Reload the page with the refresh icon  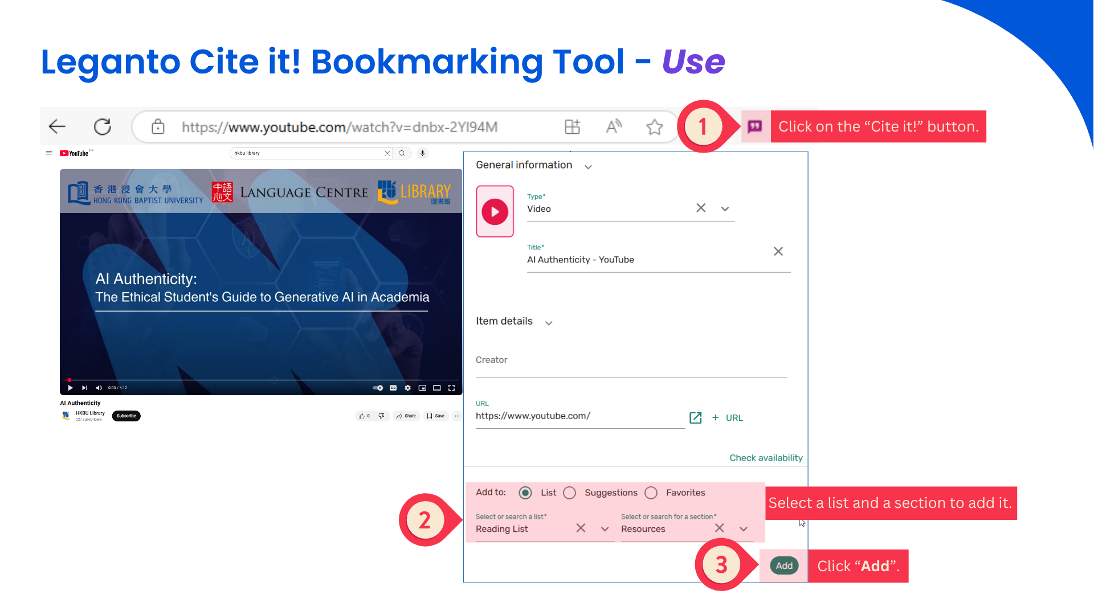[x=102, y=126]
